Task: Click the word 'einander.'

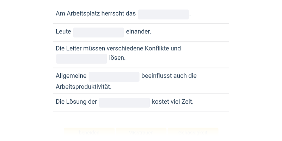Action: [139, 31]
